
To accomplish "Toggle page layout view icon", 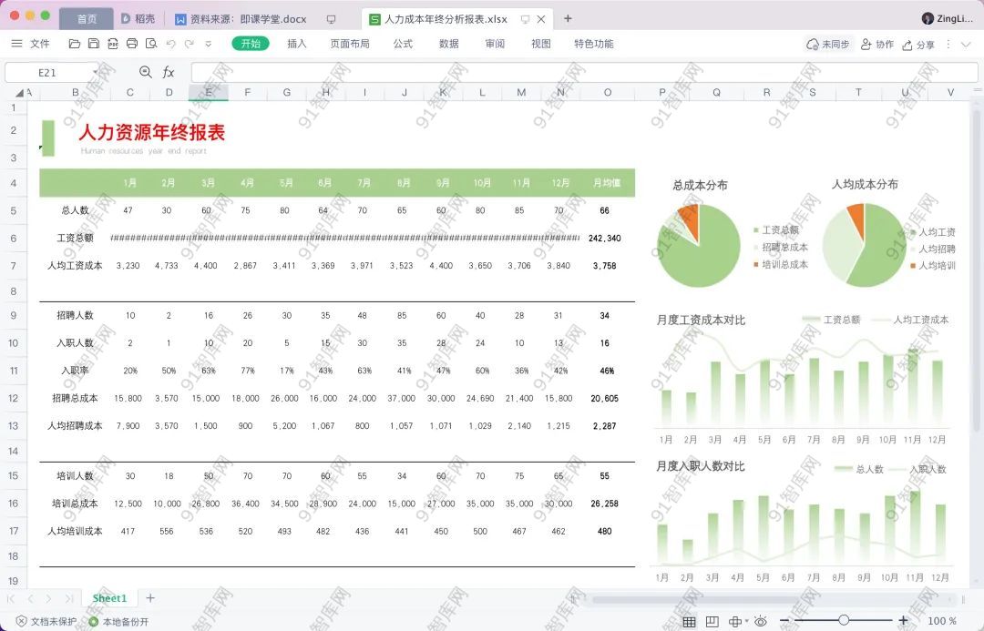I will 712,621.
